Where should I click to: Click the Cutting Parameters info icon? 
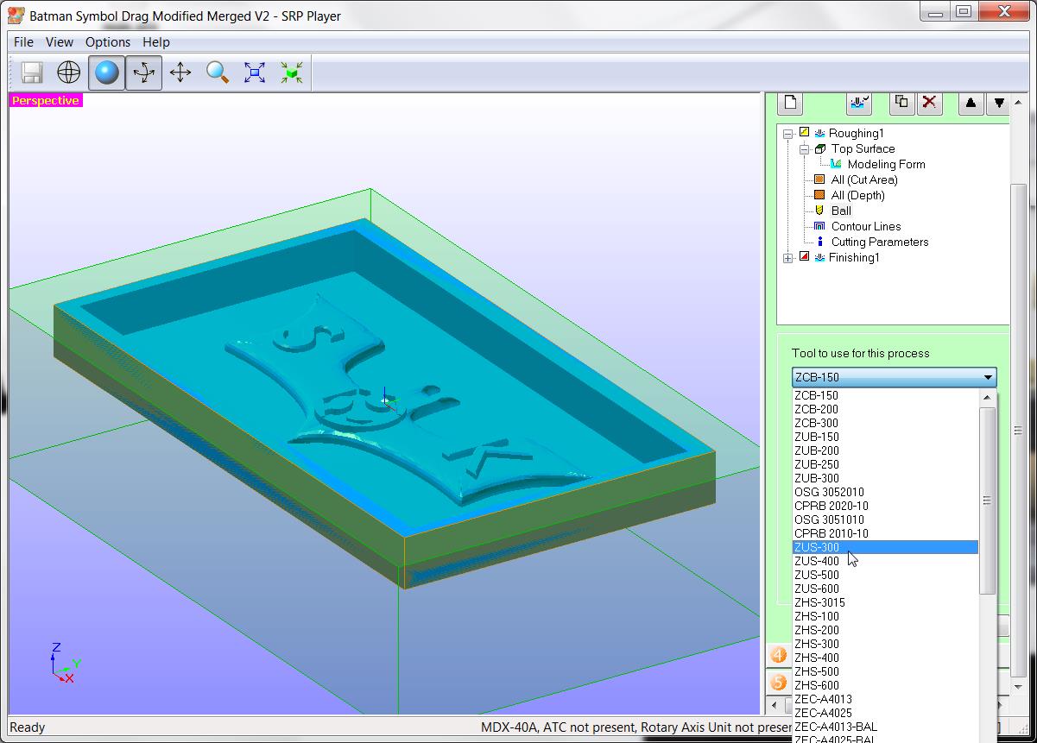click(x=819, y=242)
